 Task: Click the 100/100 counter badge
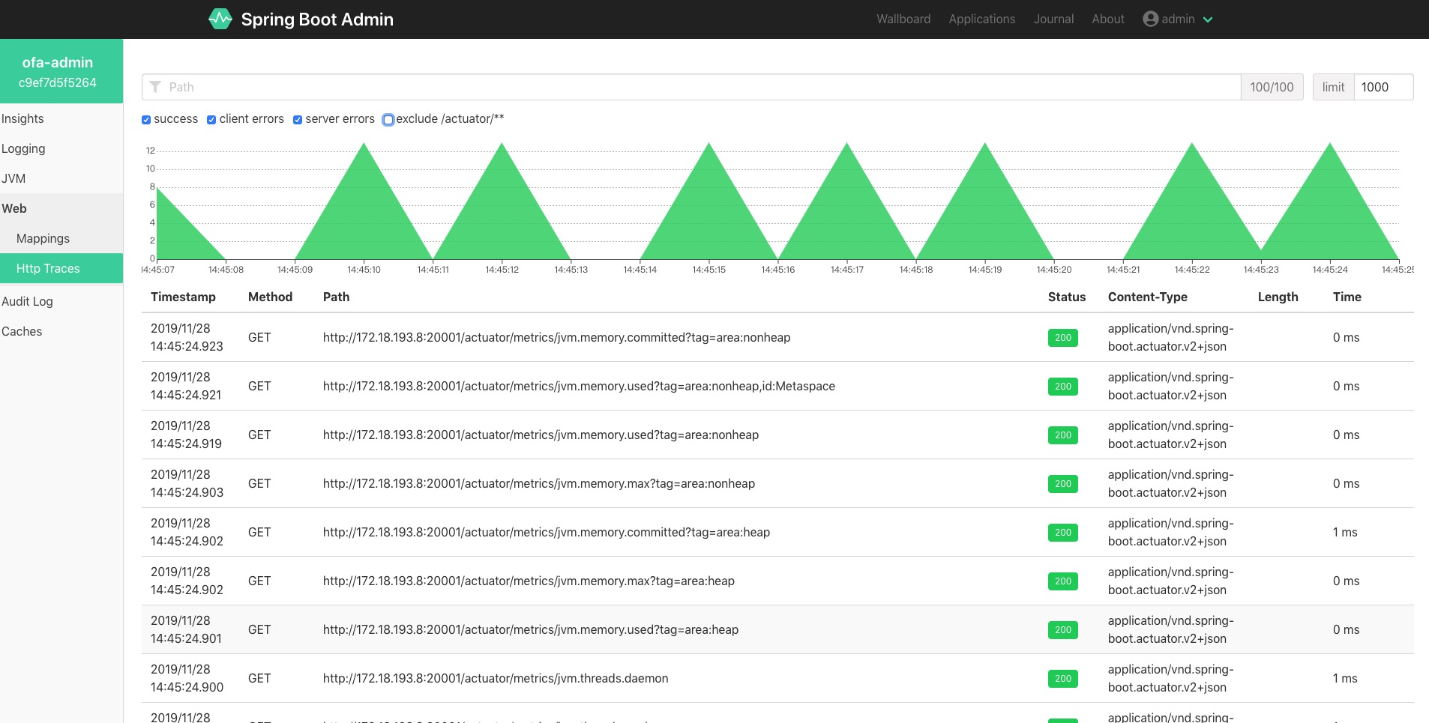(1272, 87)
